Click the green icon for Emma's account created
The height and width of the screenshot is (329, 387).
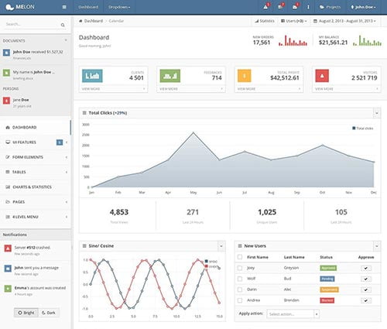pyautogui.click(x=8, y=289)
